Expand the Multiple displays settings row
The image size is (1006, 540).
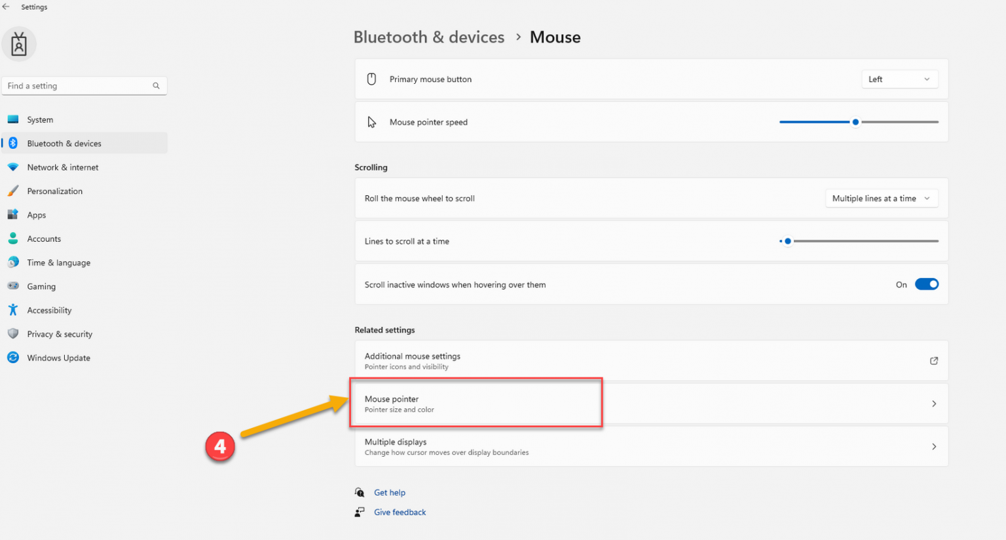point(651,446)
